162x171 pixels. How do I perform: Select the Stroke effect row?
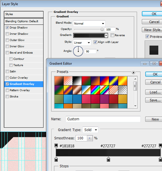point(24,97)
